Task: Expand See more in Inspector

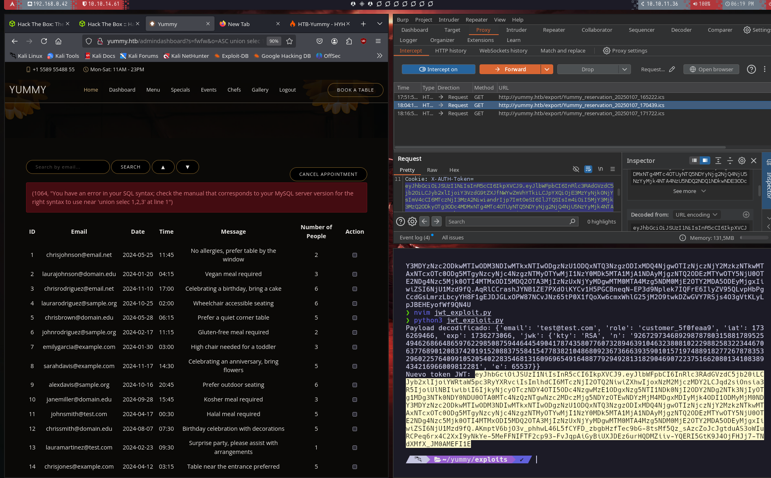Action: [689, 191]
